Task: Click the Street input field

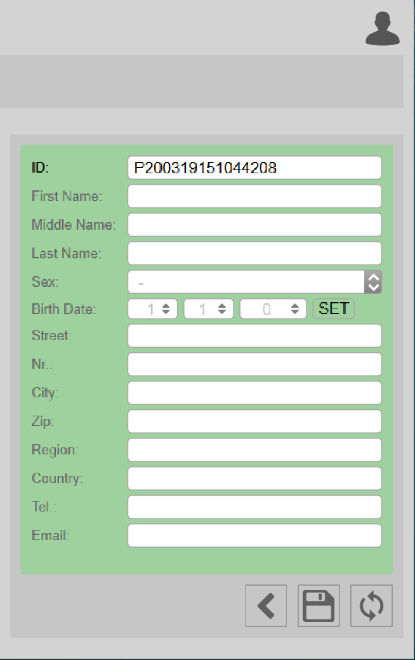Action: coord(254,336)
